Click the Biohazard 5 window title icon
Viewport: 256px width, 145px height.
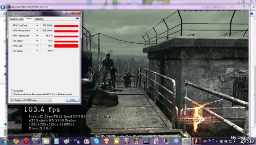9,7
